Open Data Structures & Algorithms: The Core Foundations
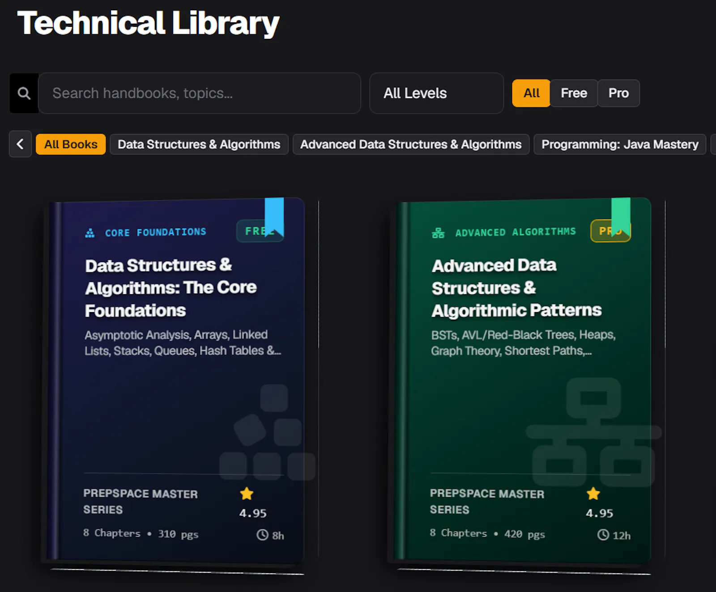The height and width of the screenshot is (592, 716). point(170,288)
